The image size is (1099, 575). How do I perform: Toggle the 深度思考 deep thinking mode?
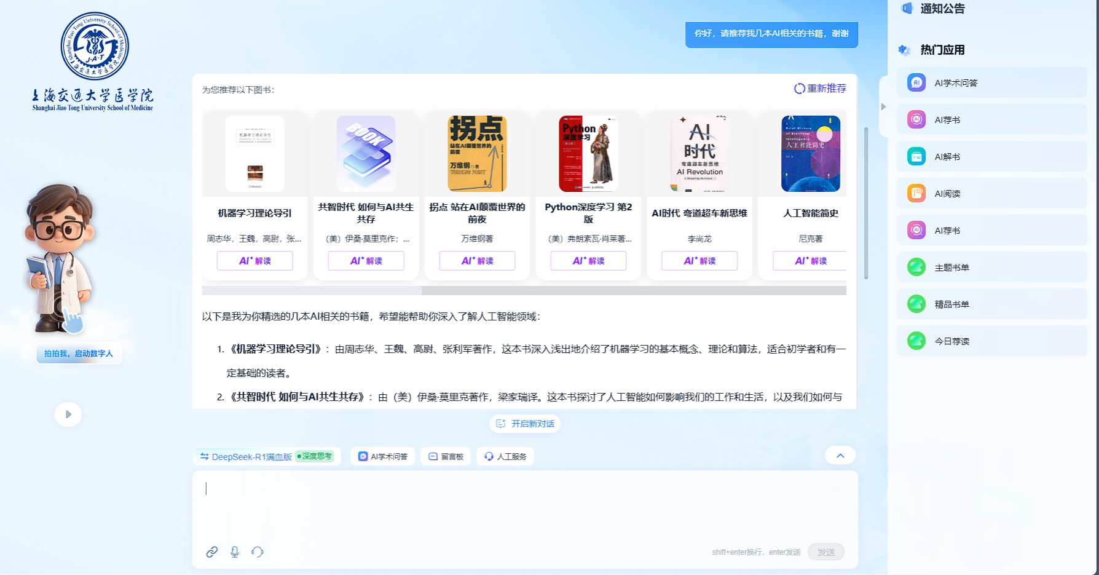[x=315, y=456]
